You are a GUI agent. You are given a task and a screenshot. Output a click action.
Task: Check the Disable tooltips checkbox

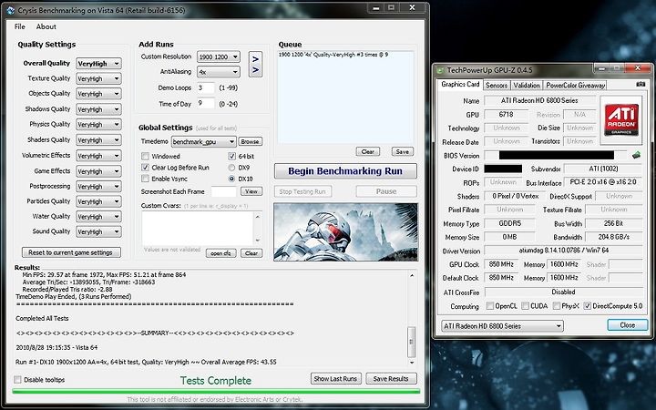(x=17, y=379)
